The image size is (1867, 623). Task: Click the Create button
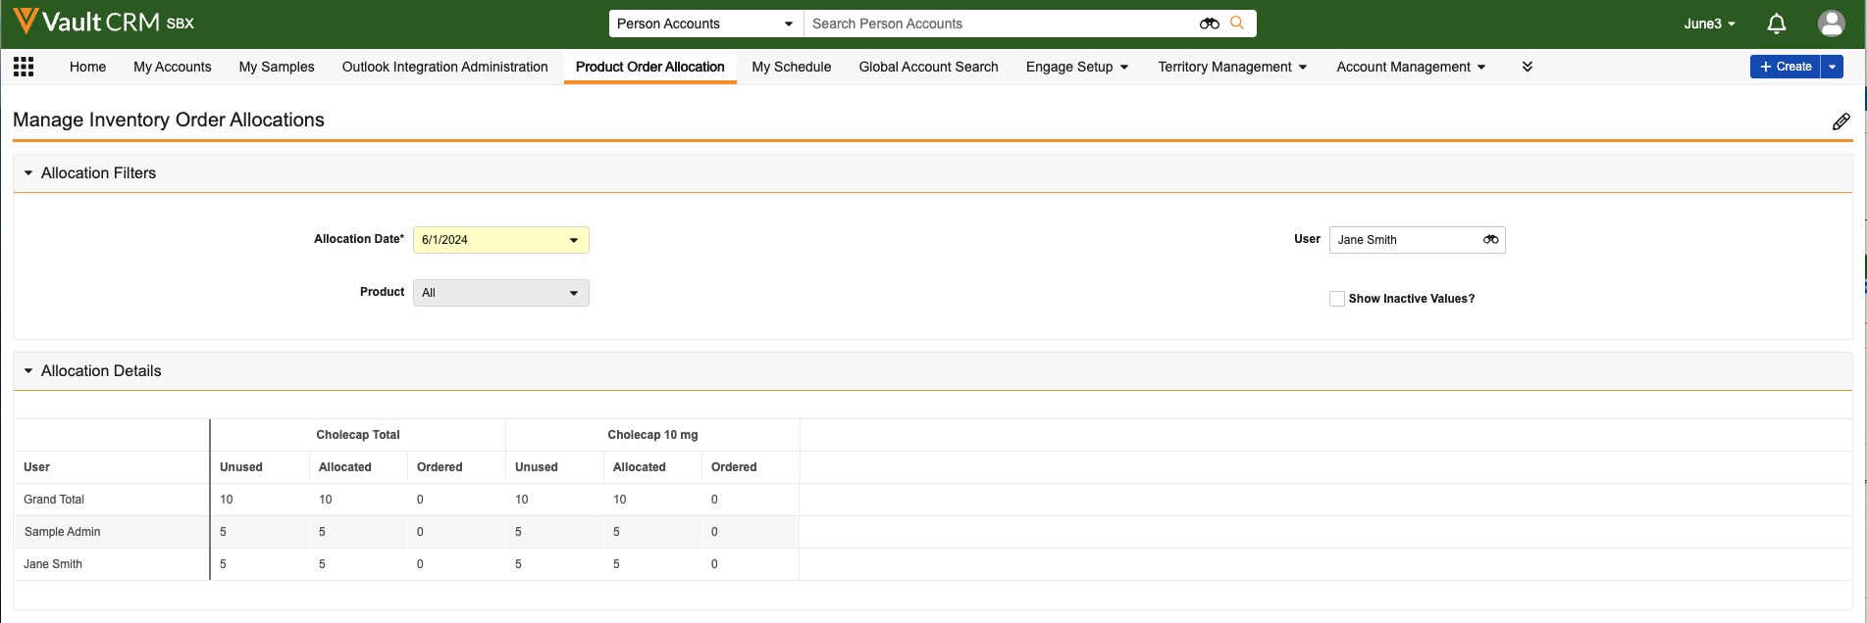[1785, 67]
